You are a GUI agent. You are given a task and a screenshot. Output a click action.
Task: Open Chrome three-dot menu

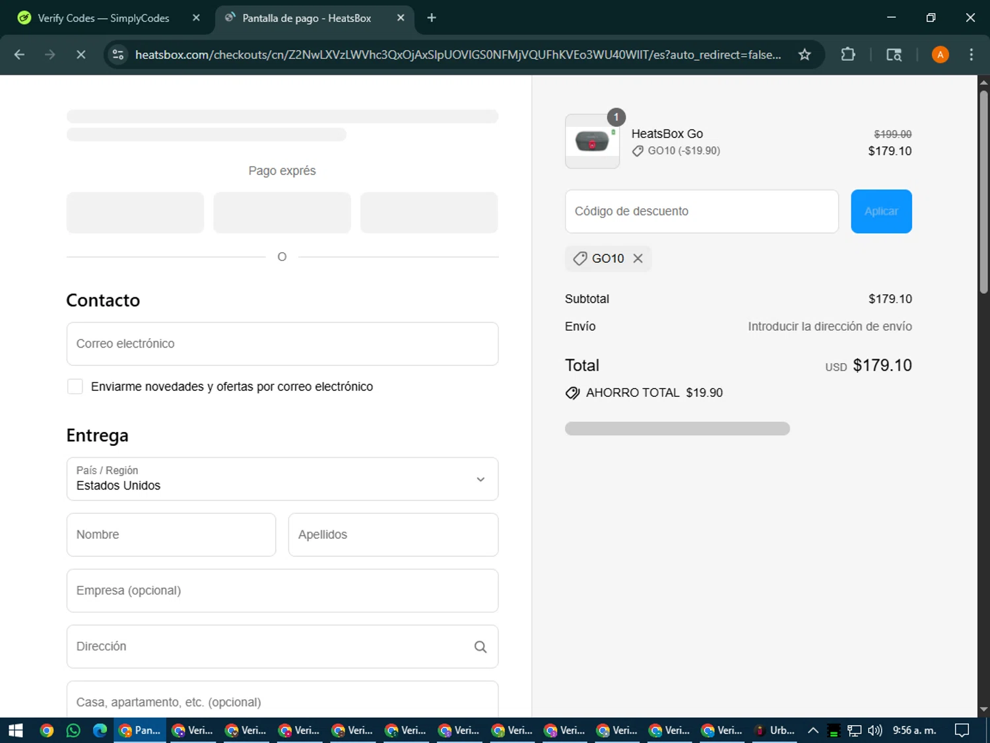pyautogui.click(x=971, y=55)
